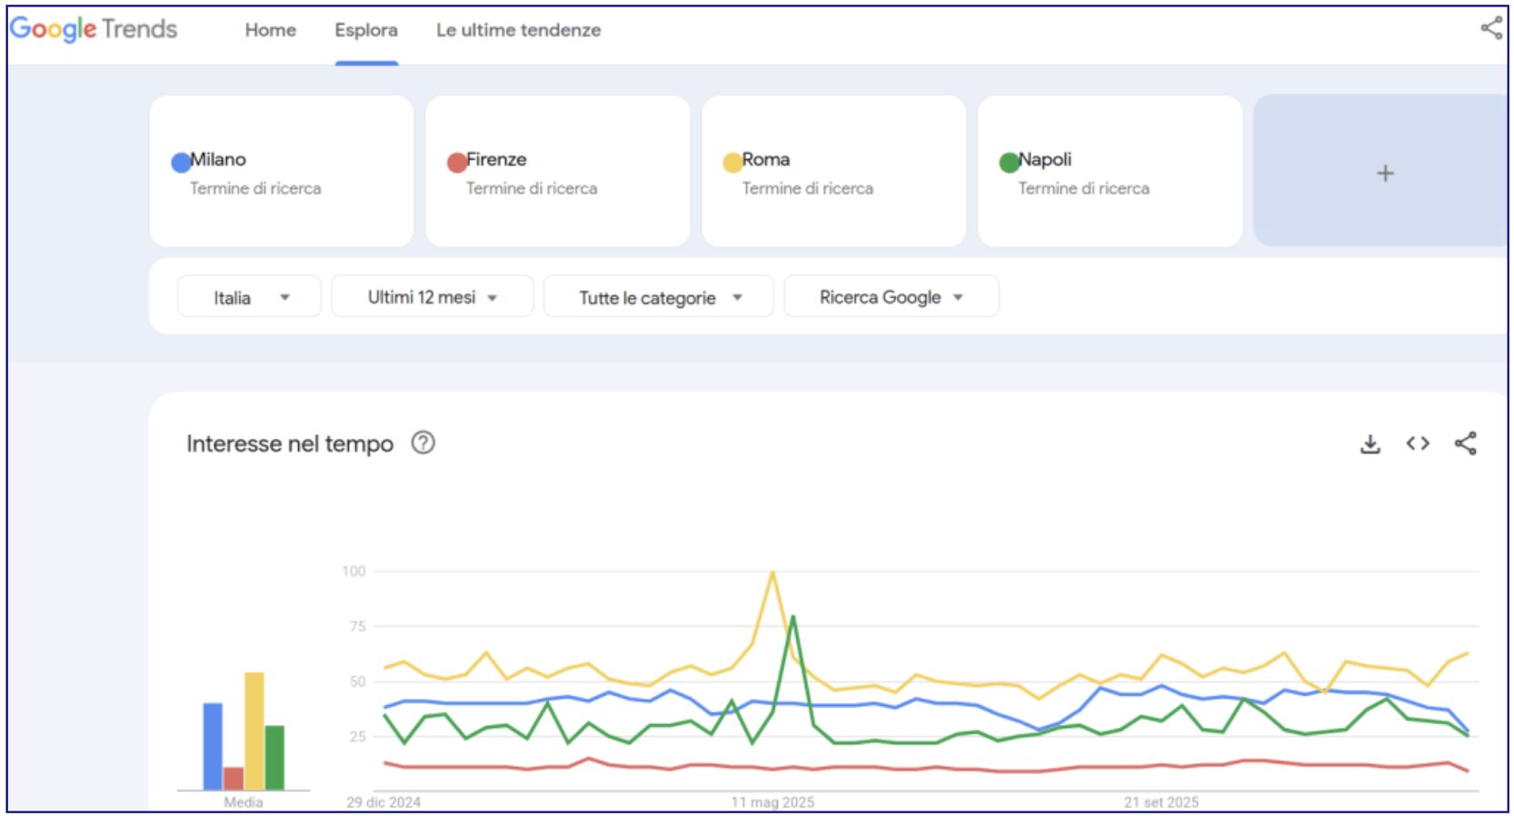Open the embed code icon for chart
This screenshot has width=1514, height=816.
[x=1417, y=443]
